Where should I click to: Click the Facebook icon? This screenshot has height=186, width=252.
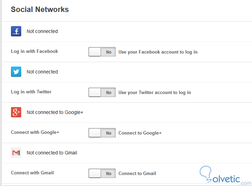pyautogui.click(x=16, y=31)
